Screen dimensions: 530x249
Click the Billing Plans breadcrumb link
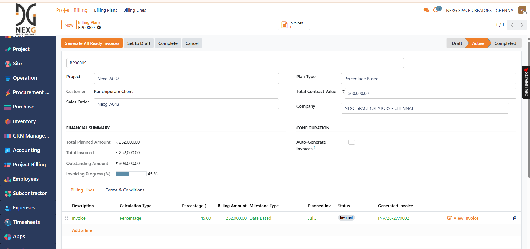89,22
